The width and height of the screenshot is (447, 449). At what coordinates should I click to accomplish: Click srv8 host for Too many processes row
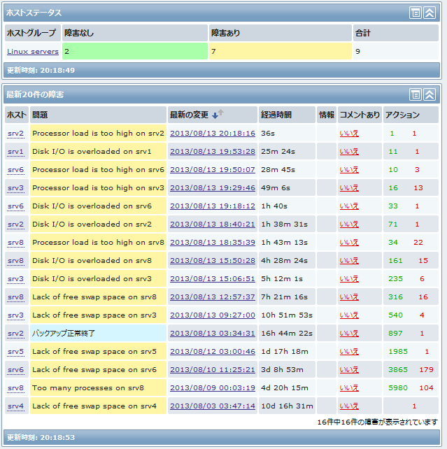pyautogui.click(x=16, y=388)
